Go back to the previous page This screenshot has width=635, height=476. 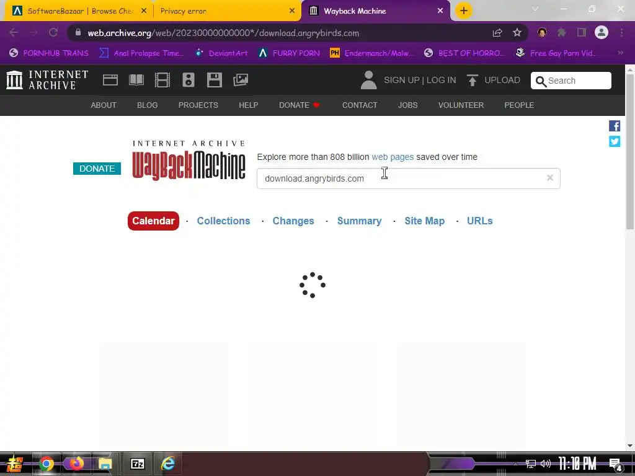(x=14, y=32)
